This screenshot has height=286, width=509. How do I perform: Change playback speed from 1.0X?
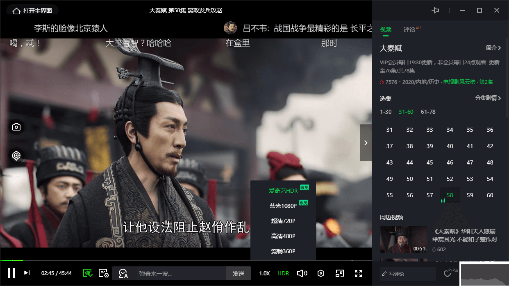[264, 273]
